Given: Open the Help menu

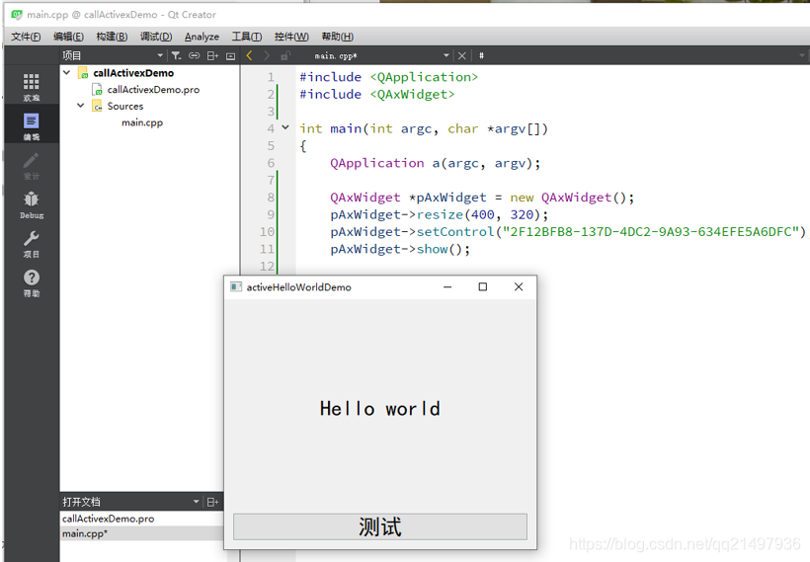Looking at the screenshot, I should tap(337, 37).
